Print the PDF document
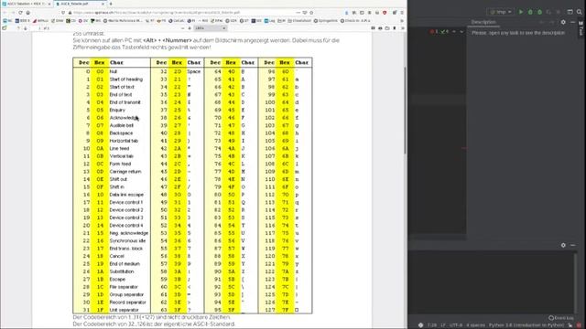Screen dimensions: 586x329 point(380,28)
